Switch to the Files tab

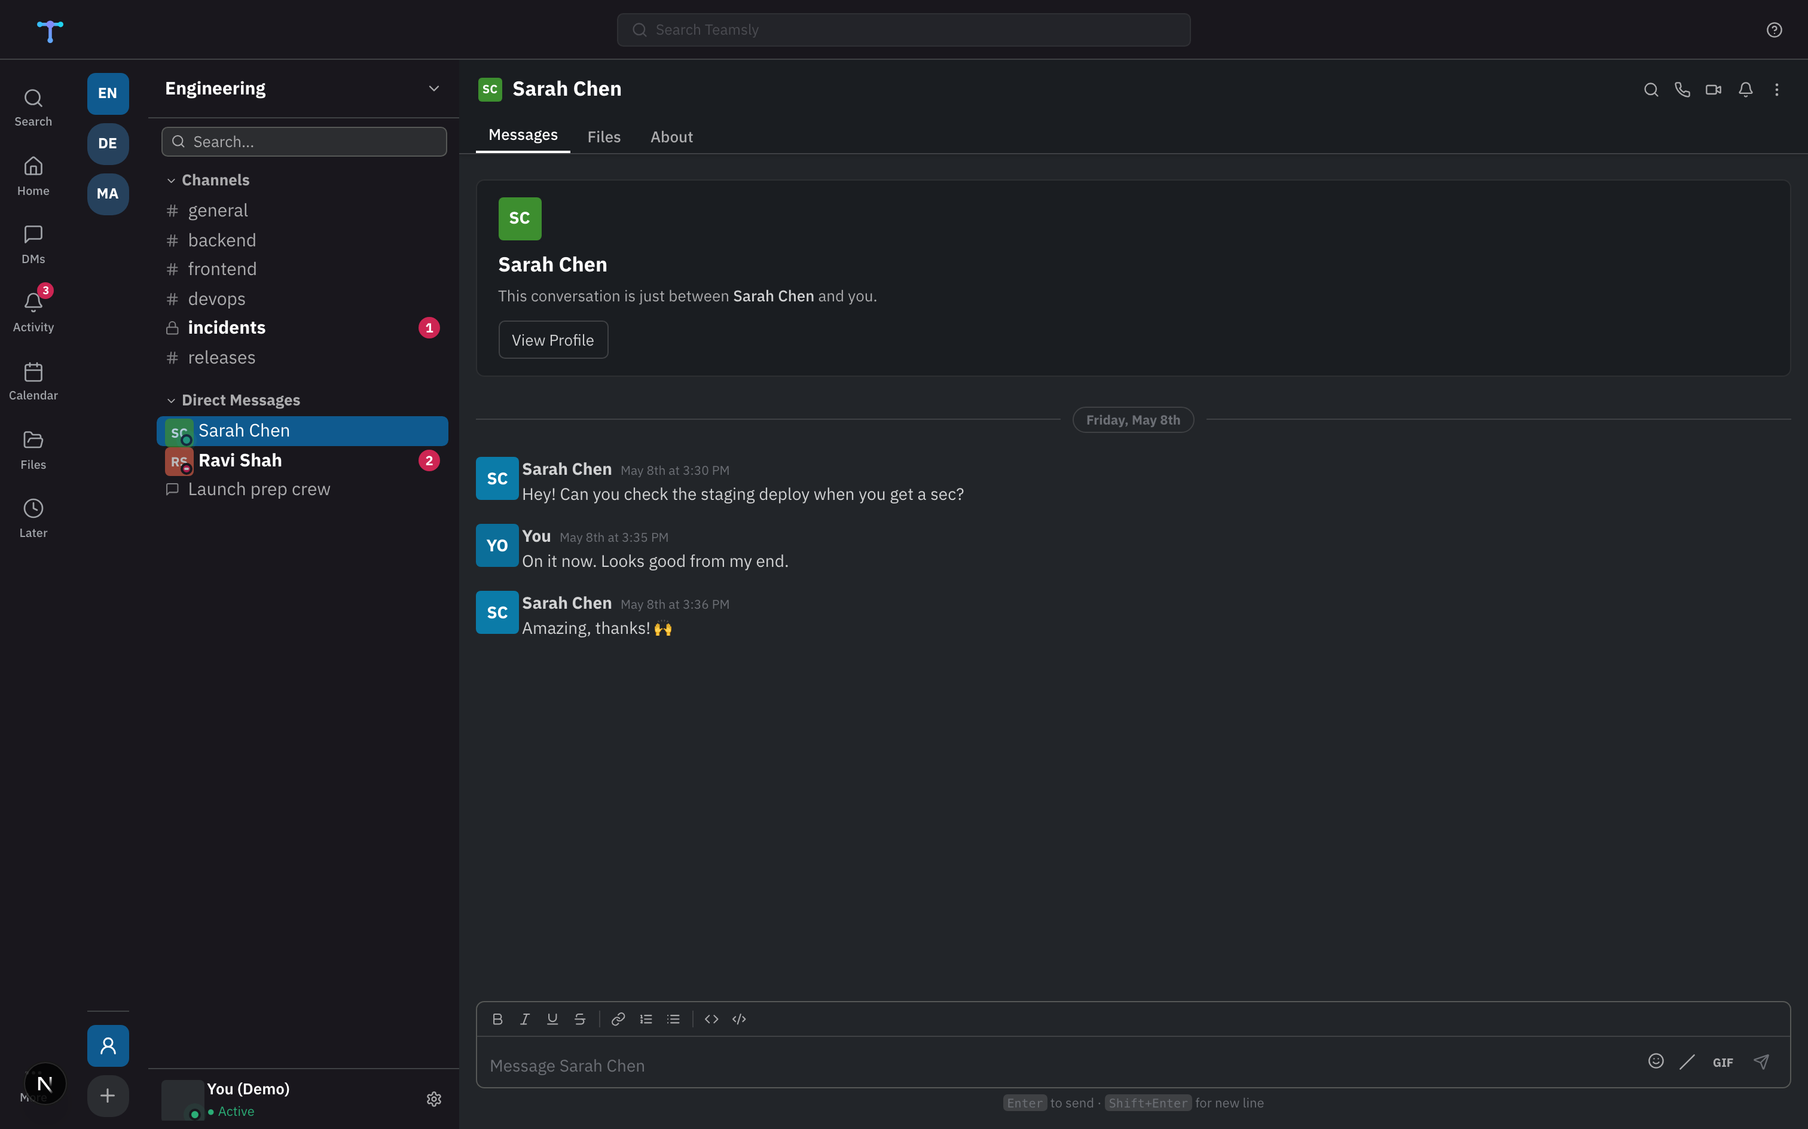tap(603, 137)
